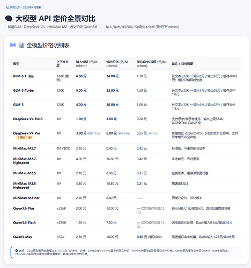
Task: Click the 5.00 元 input price of GLM-5-Turbo
Action: coord(81,91)
